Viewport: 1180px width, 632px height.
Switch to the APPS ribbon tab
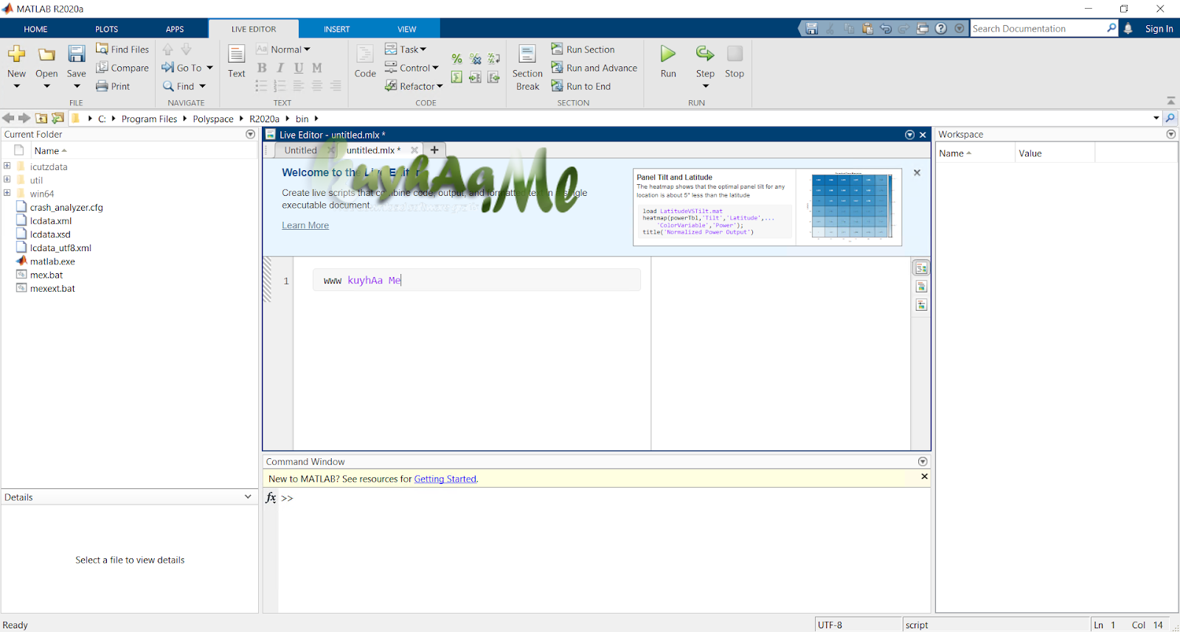(175, 29)
